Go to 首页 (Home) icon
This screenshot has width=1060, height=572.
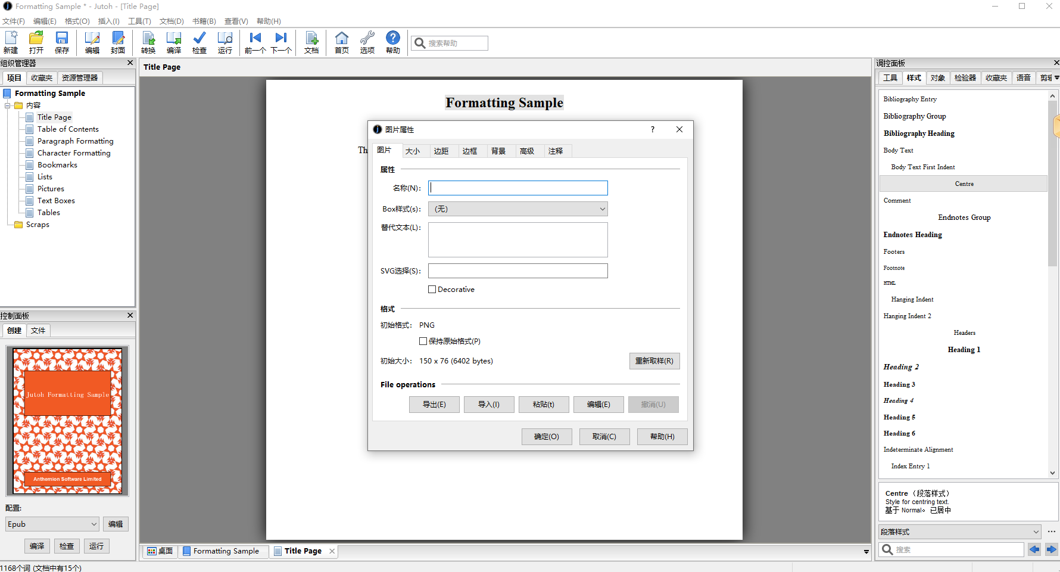(342, 42)
